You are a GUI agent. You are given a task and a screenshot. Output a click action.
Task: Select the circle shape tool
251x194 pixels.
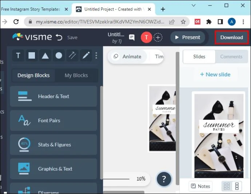(x=59, y=56)
